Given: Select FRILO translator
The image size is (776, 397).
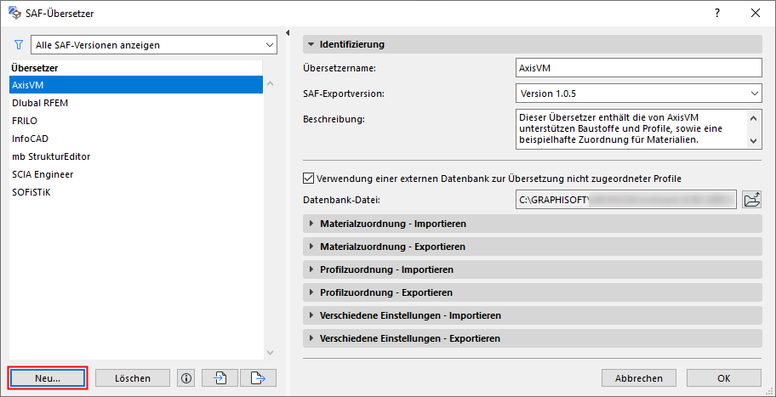Looking at the screenshot, I should click(x=136, y=121).
